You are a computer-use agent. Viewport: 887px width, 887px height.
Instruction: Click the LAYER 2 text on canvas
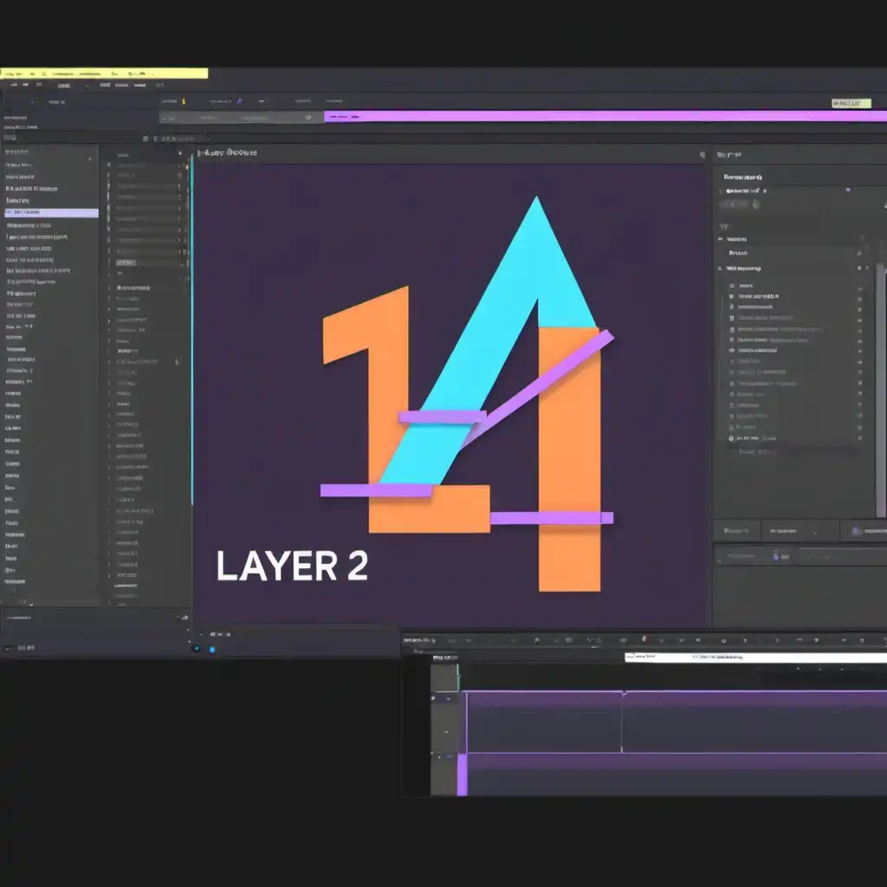[x=292, y=565]
